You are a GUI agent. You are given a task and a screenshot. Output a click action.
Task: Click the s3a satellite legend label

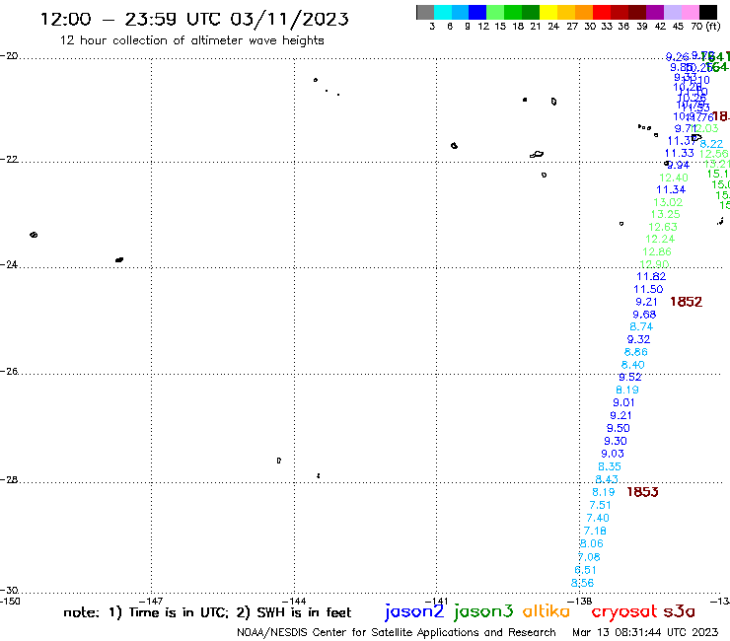pyautogui.click(x=679, y=611)
